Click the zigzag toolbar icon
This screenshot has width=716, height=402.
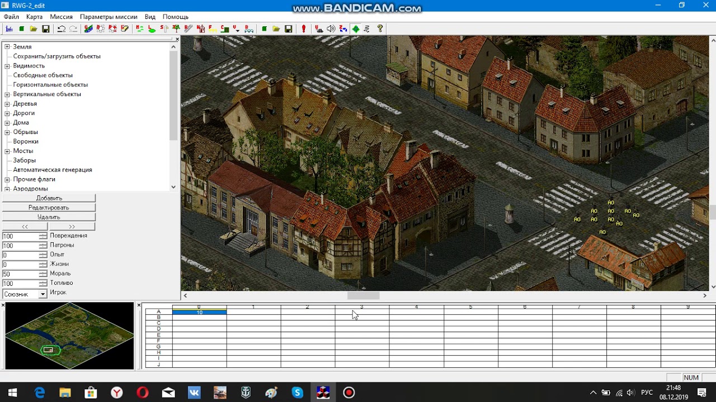tap(367, 29)
